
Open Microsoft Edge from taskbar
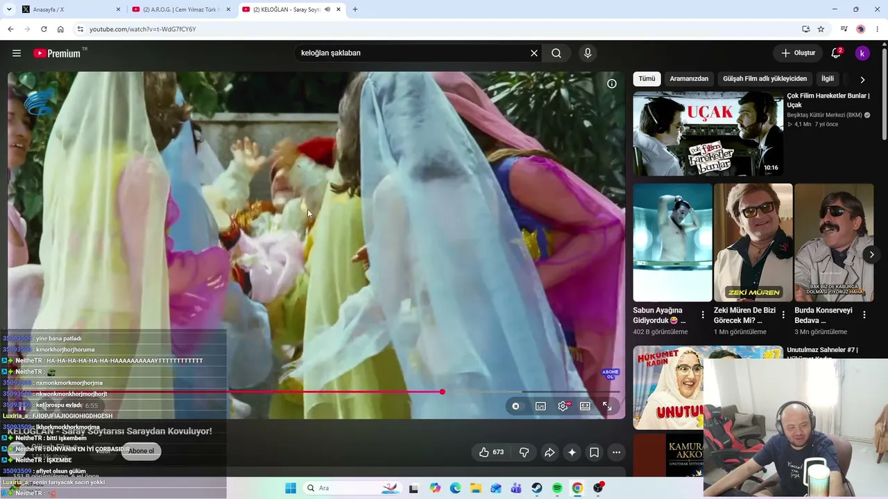[455, 488]
